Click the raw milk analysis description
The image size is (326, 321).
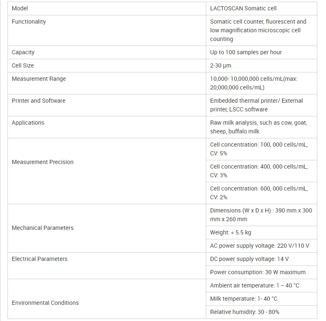[x=258, y=127]
